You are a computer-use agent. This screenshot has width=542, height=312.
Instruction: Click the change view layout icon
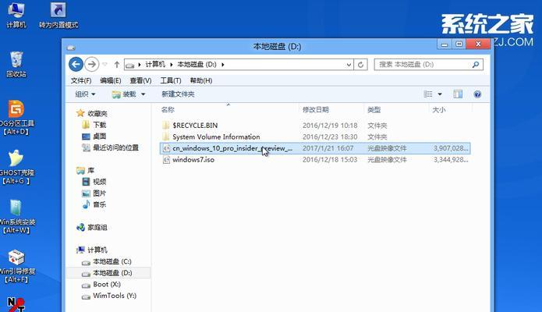tap(428, 94)
